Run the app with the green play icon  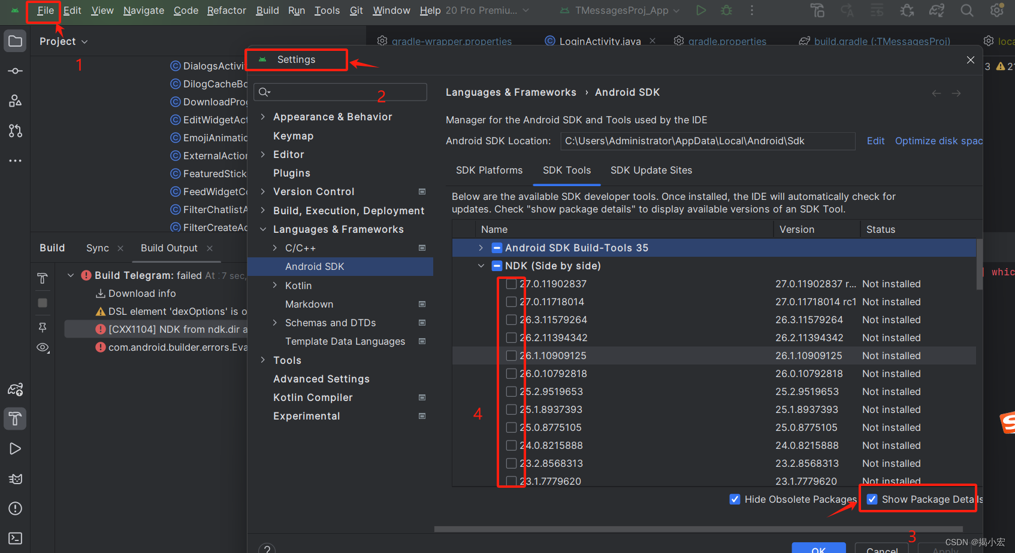[701, 10]
